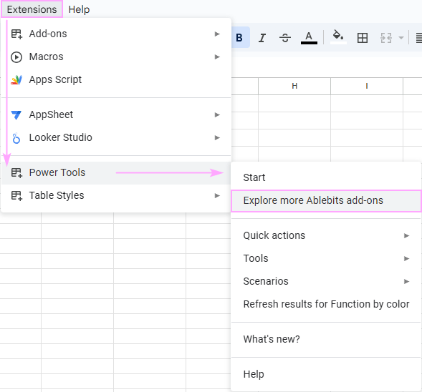Select AppSheet menu entry
This screenshot has height=392, width=422.
(x=116, y=115)
